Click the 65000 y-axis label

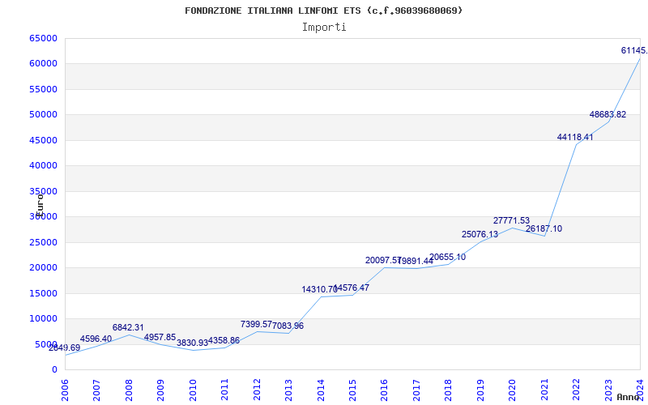(44, 38)
